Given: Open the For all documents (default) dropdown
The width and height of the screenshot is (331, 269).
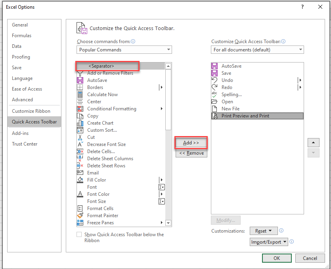Looking at the screenshot, I should (x=257, y=50).
